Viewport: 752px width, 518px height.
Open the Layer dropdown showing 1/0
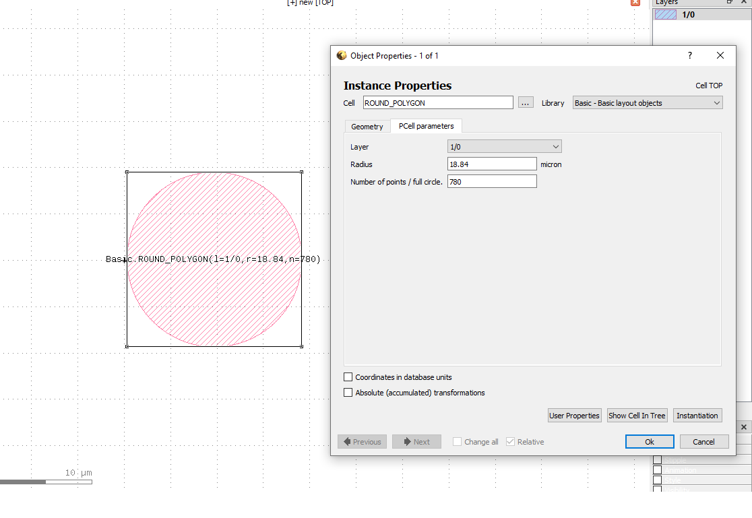click(504, 145)
